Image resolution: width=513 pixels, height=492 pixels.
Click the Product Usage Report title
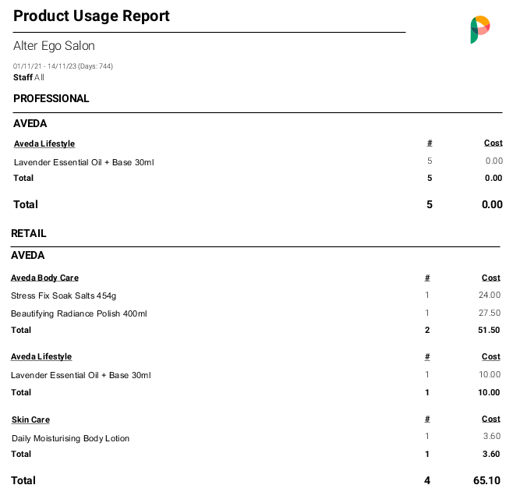click(x=91, y=16)
